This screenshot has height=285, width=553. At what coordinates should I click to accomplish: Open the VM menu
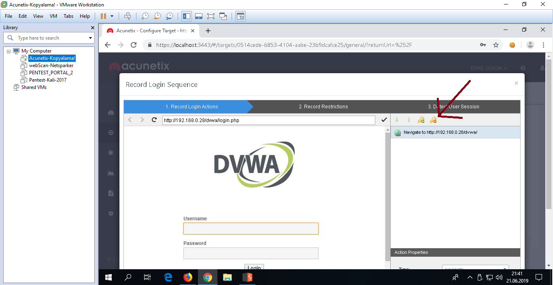click(53, 16)
